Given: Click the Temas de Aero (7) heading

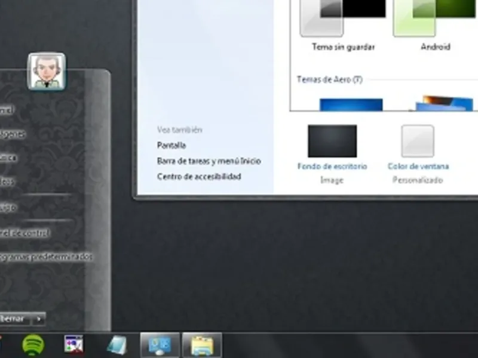Looking at the screenshot, I should pyautogui.click(x=330, y=79).
